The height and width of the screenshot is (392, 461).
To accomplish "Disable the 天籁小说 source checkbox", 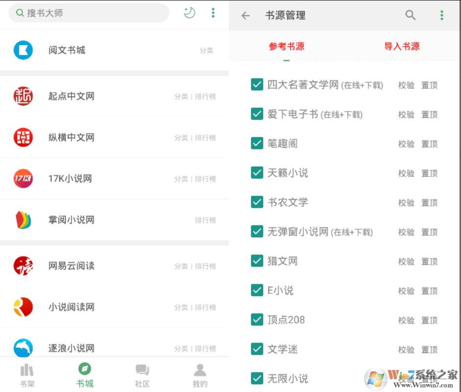I will click(257, 173).
